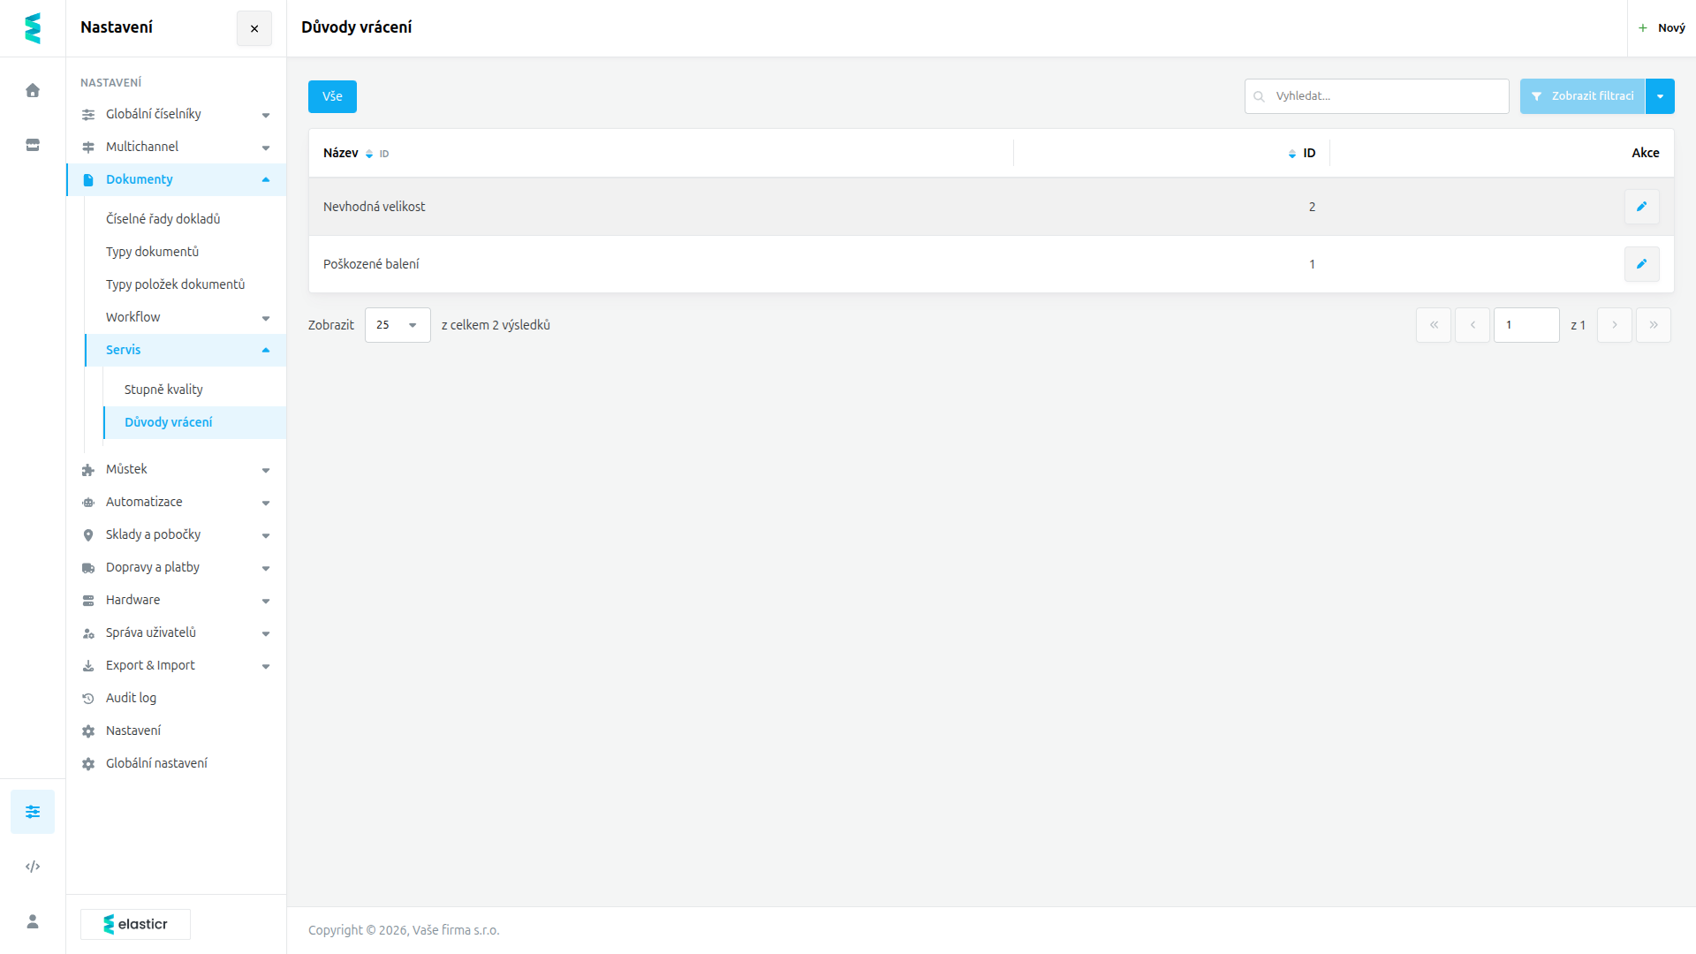Open the developer code icon
Image resolution: width=1696 pixels, height=954 pixels.
(x=33, y=867)
